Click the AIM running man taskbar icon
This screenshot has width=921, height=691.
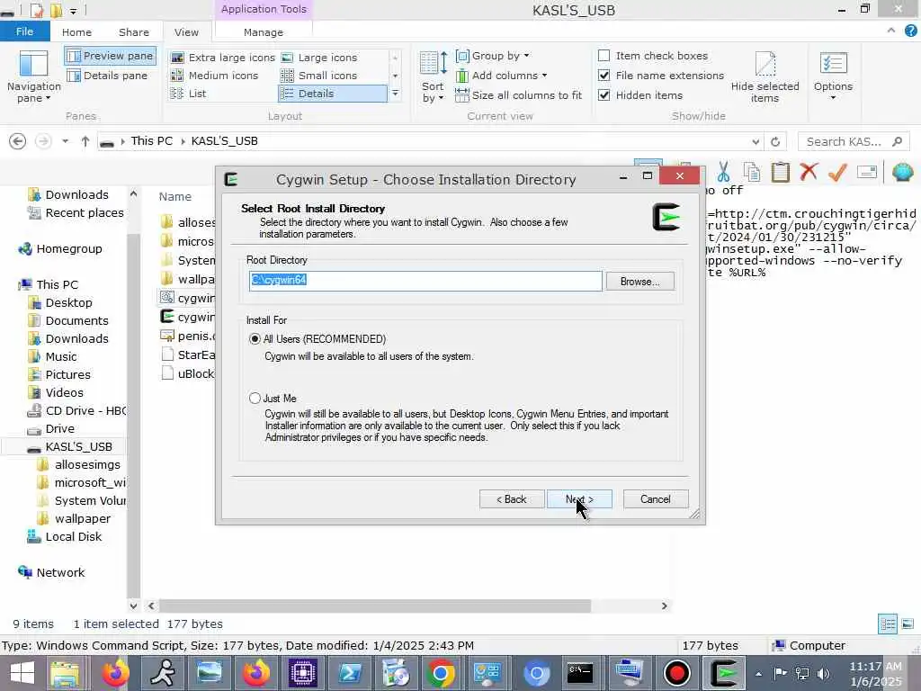pyautogui.click(x=162, y=673)
